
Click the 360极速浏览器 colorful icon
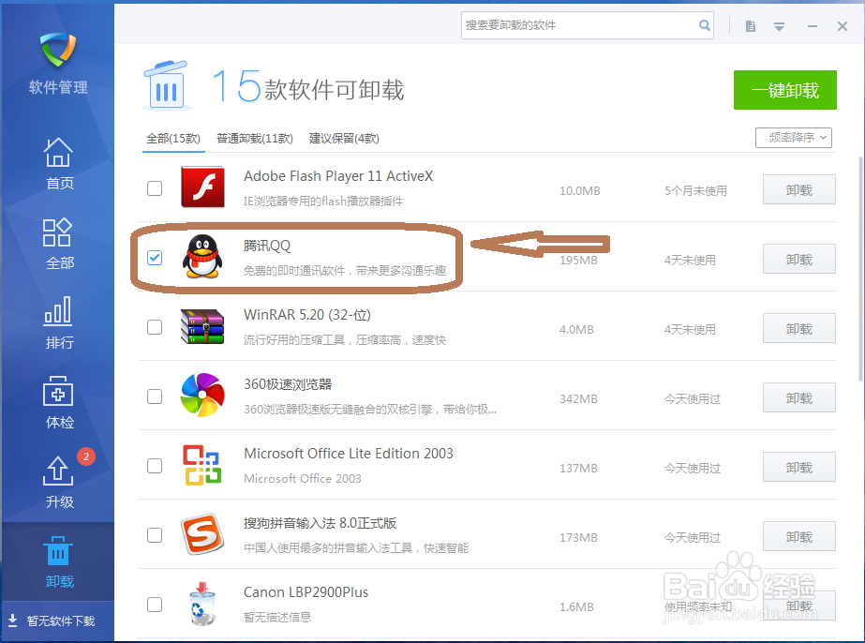pos(202,396)
